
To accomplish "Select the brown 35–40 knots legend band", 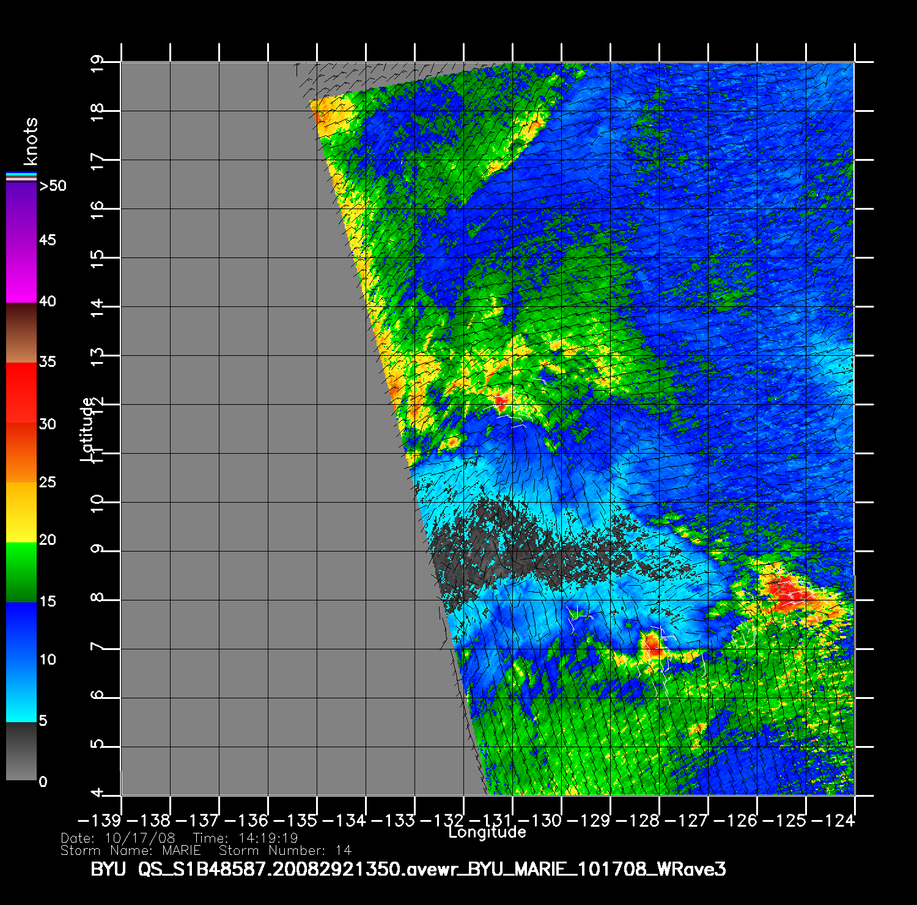I will click(x=21, y=333).
